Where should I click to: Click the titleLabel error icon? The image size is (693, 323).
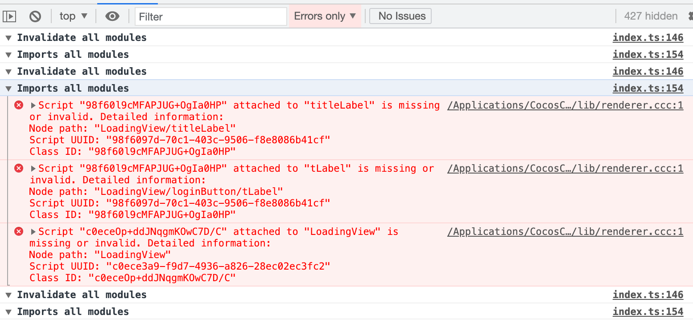point(19,105)
